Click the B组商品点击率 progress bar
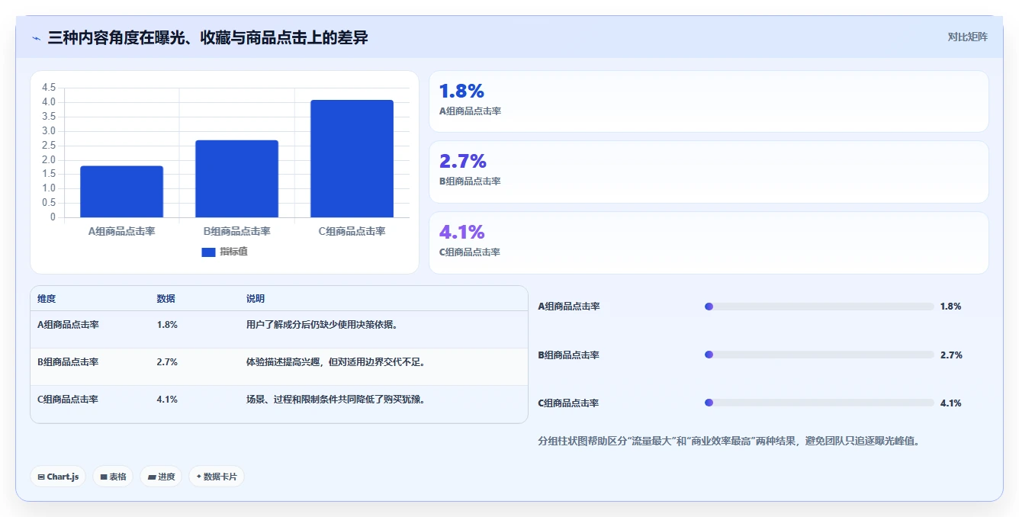Viewport: 1019px width, 517px height. tap(819, 355)
